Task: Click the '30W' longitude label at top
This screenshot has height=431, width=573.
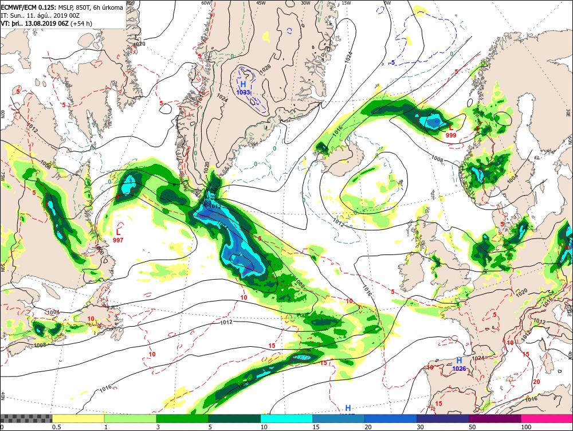Action: pos(305,3)
